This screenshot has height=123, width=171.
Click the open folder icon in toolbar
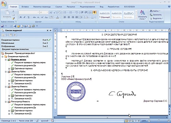(18, 26)
